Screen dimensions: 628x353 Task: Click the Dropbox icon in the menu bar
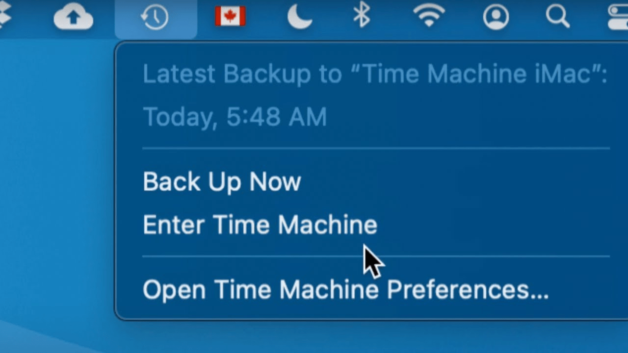(5, 17)
